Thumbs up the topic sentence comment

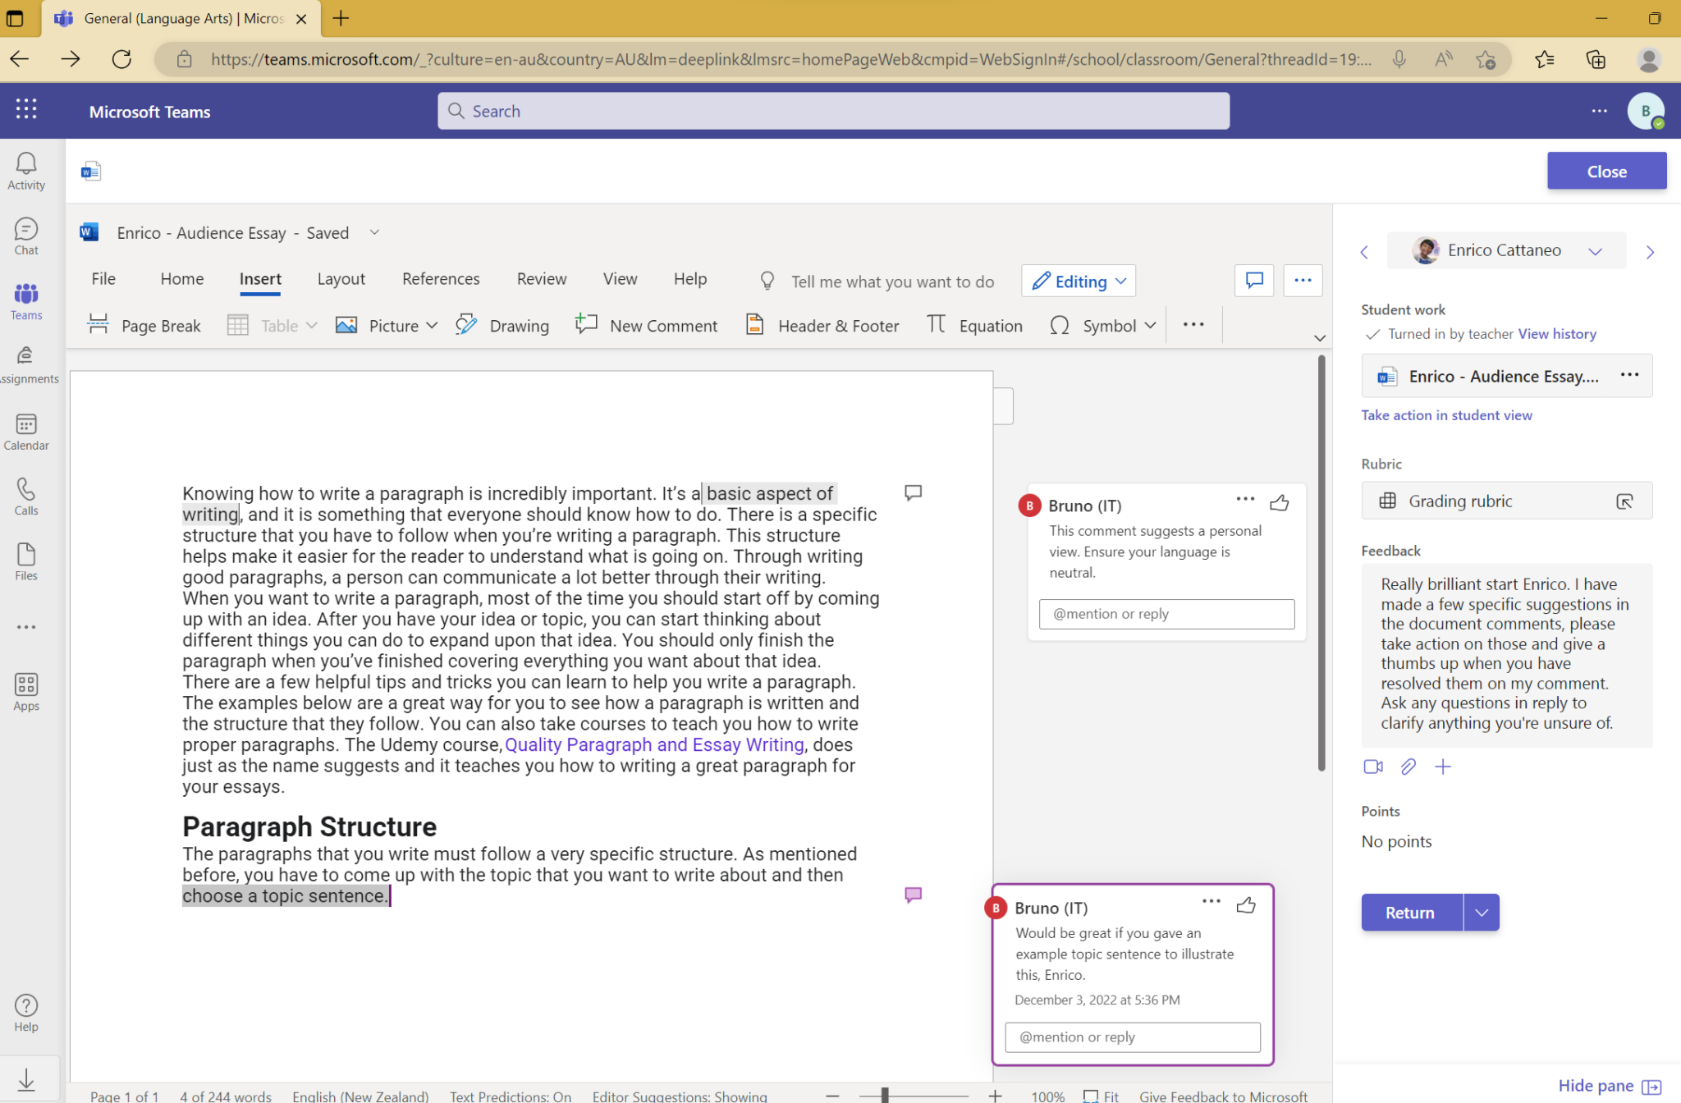(x=1246, y=905)
